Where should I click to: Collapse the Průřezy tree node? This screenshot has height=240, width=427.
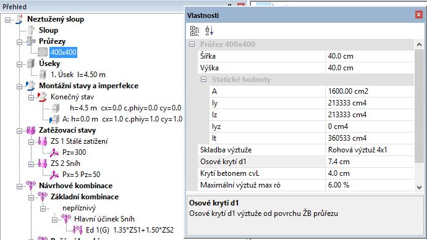(19, 42)
